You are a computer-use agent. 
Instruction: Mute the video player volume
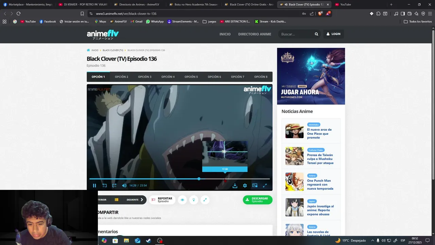(124, 185)
